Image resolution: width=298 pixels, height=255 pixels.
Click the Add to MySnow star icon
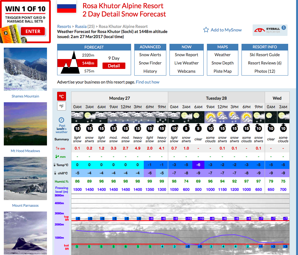[206, 30]
